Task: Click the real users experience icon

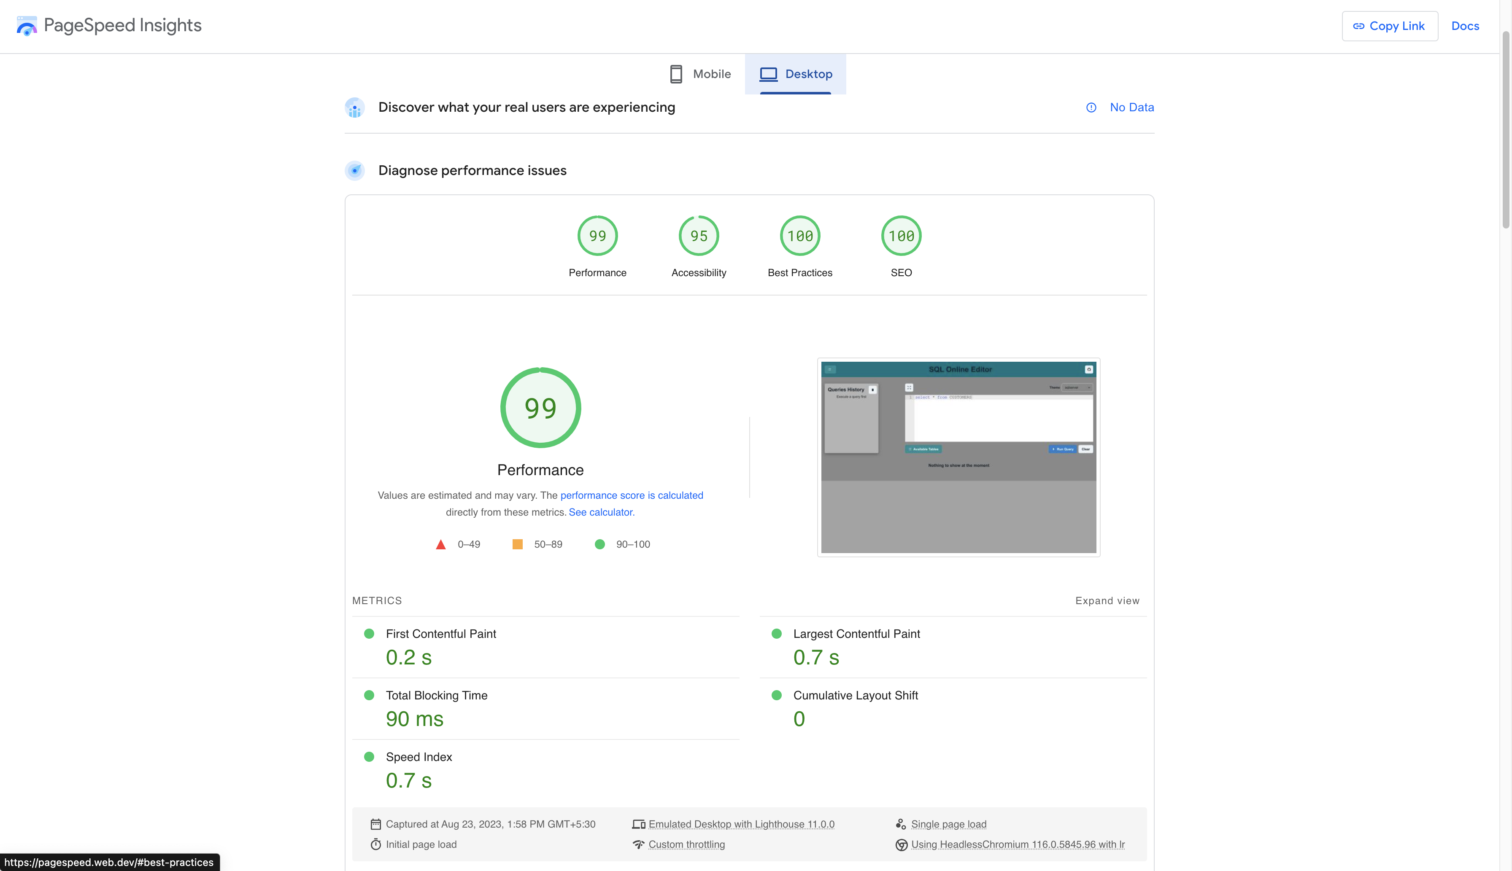Action: [x=355, y=108]
